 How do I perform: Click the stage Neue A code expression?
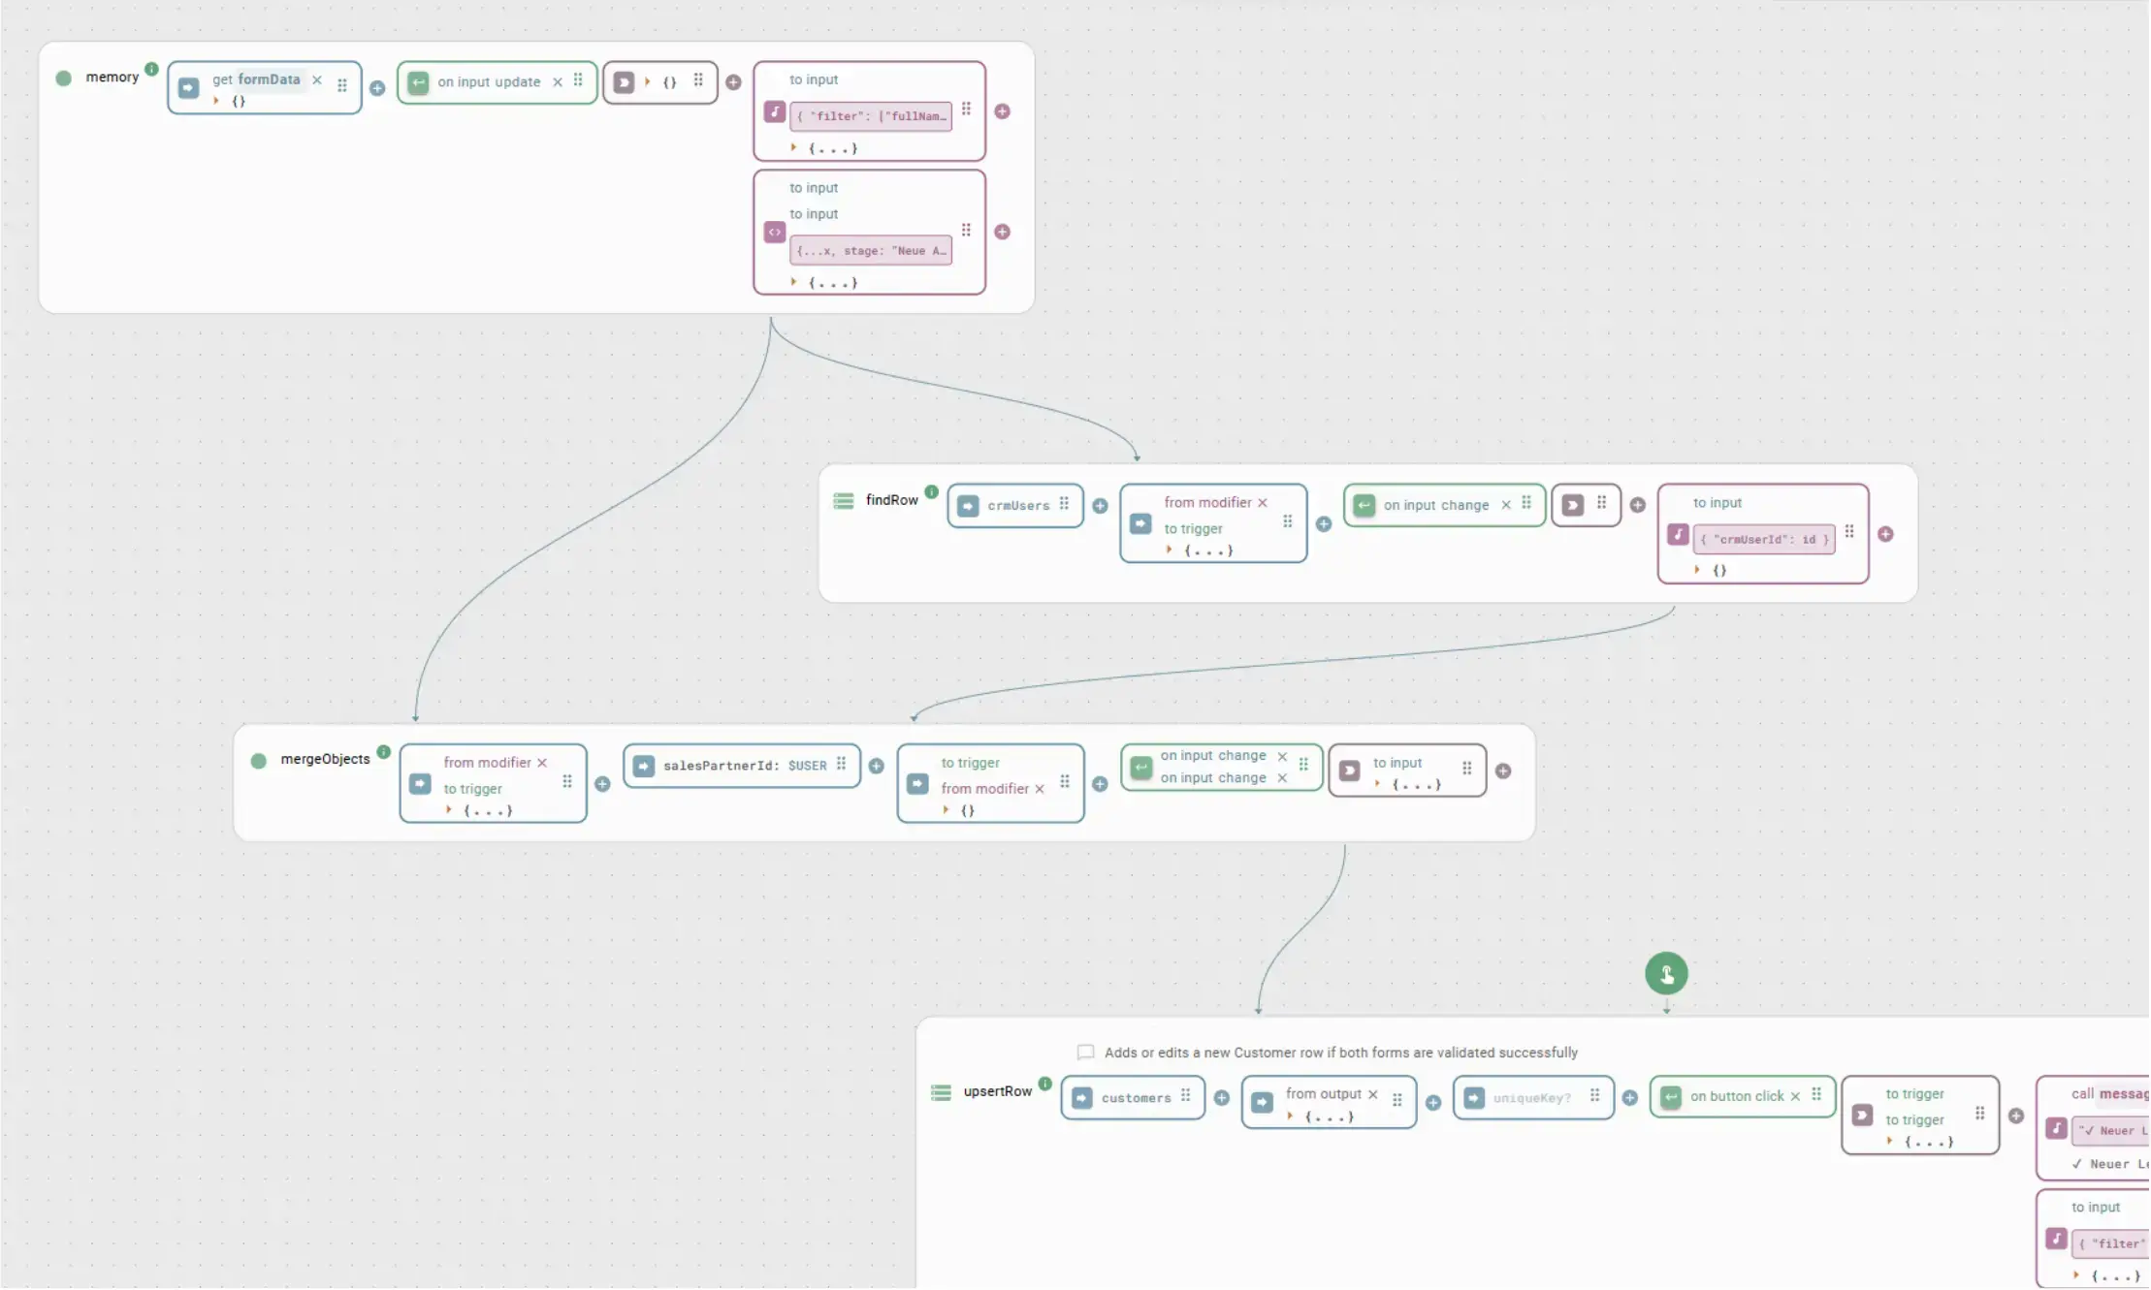click(870, 251)
